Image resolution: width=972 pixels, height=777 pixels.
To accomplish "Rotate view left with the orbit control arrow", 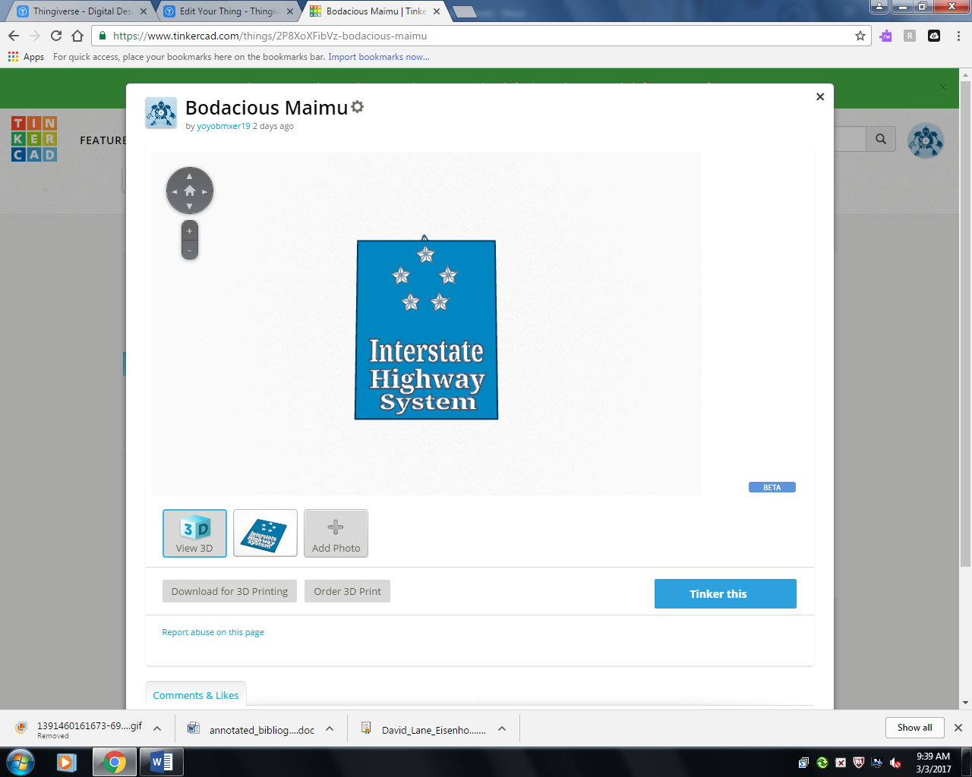I will pyautogui.click(x=175, y=191).
